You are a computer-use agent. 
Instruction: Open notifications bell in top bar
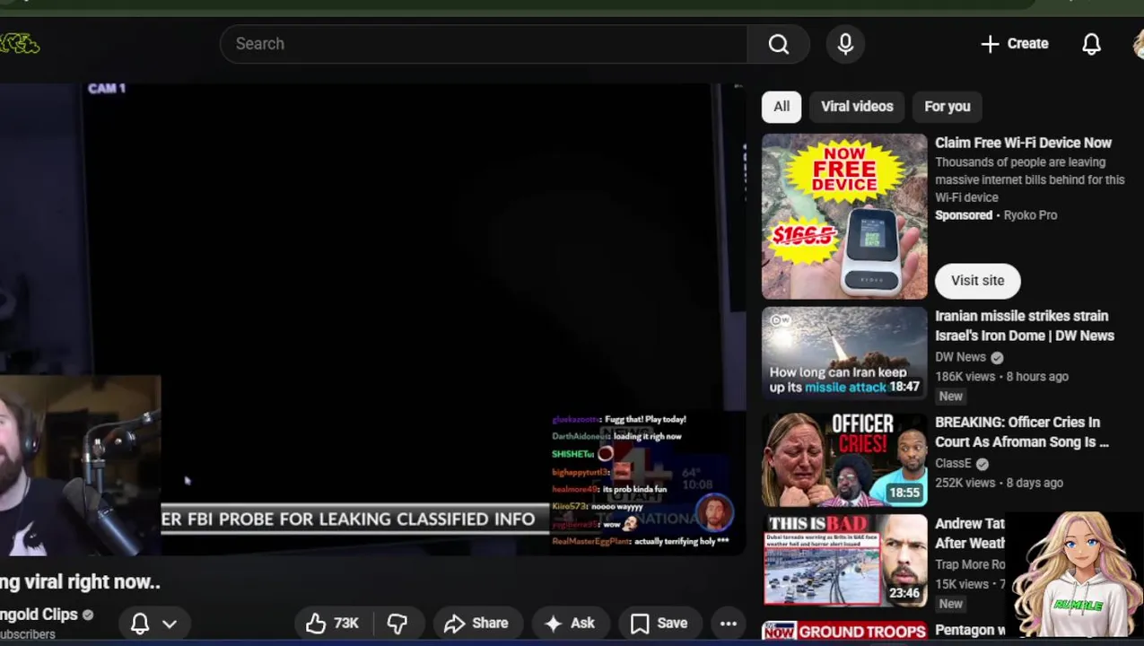(x=1091, y=44)
